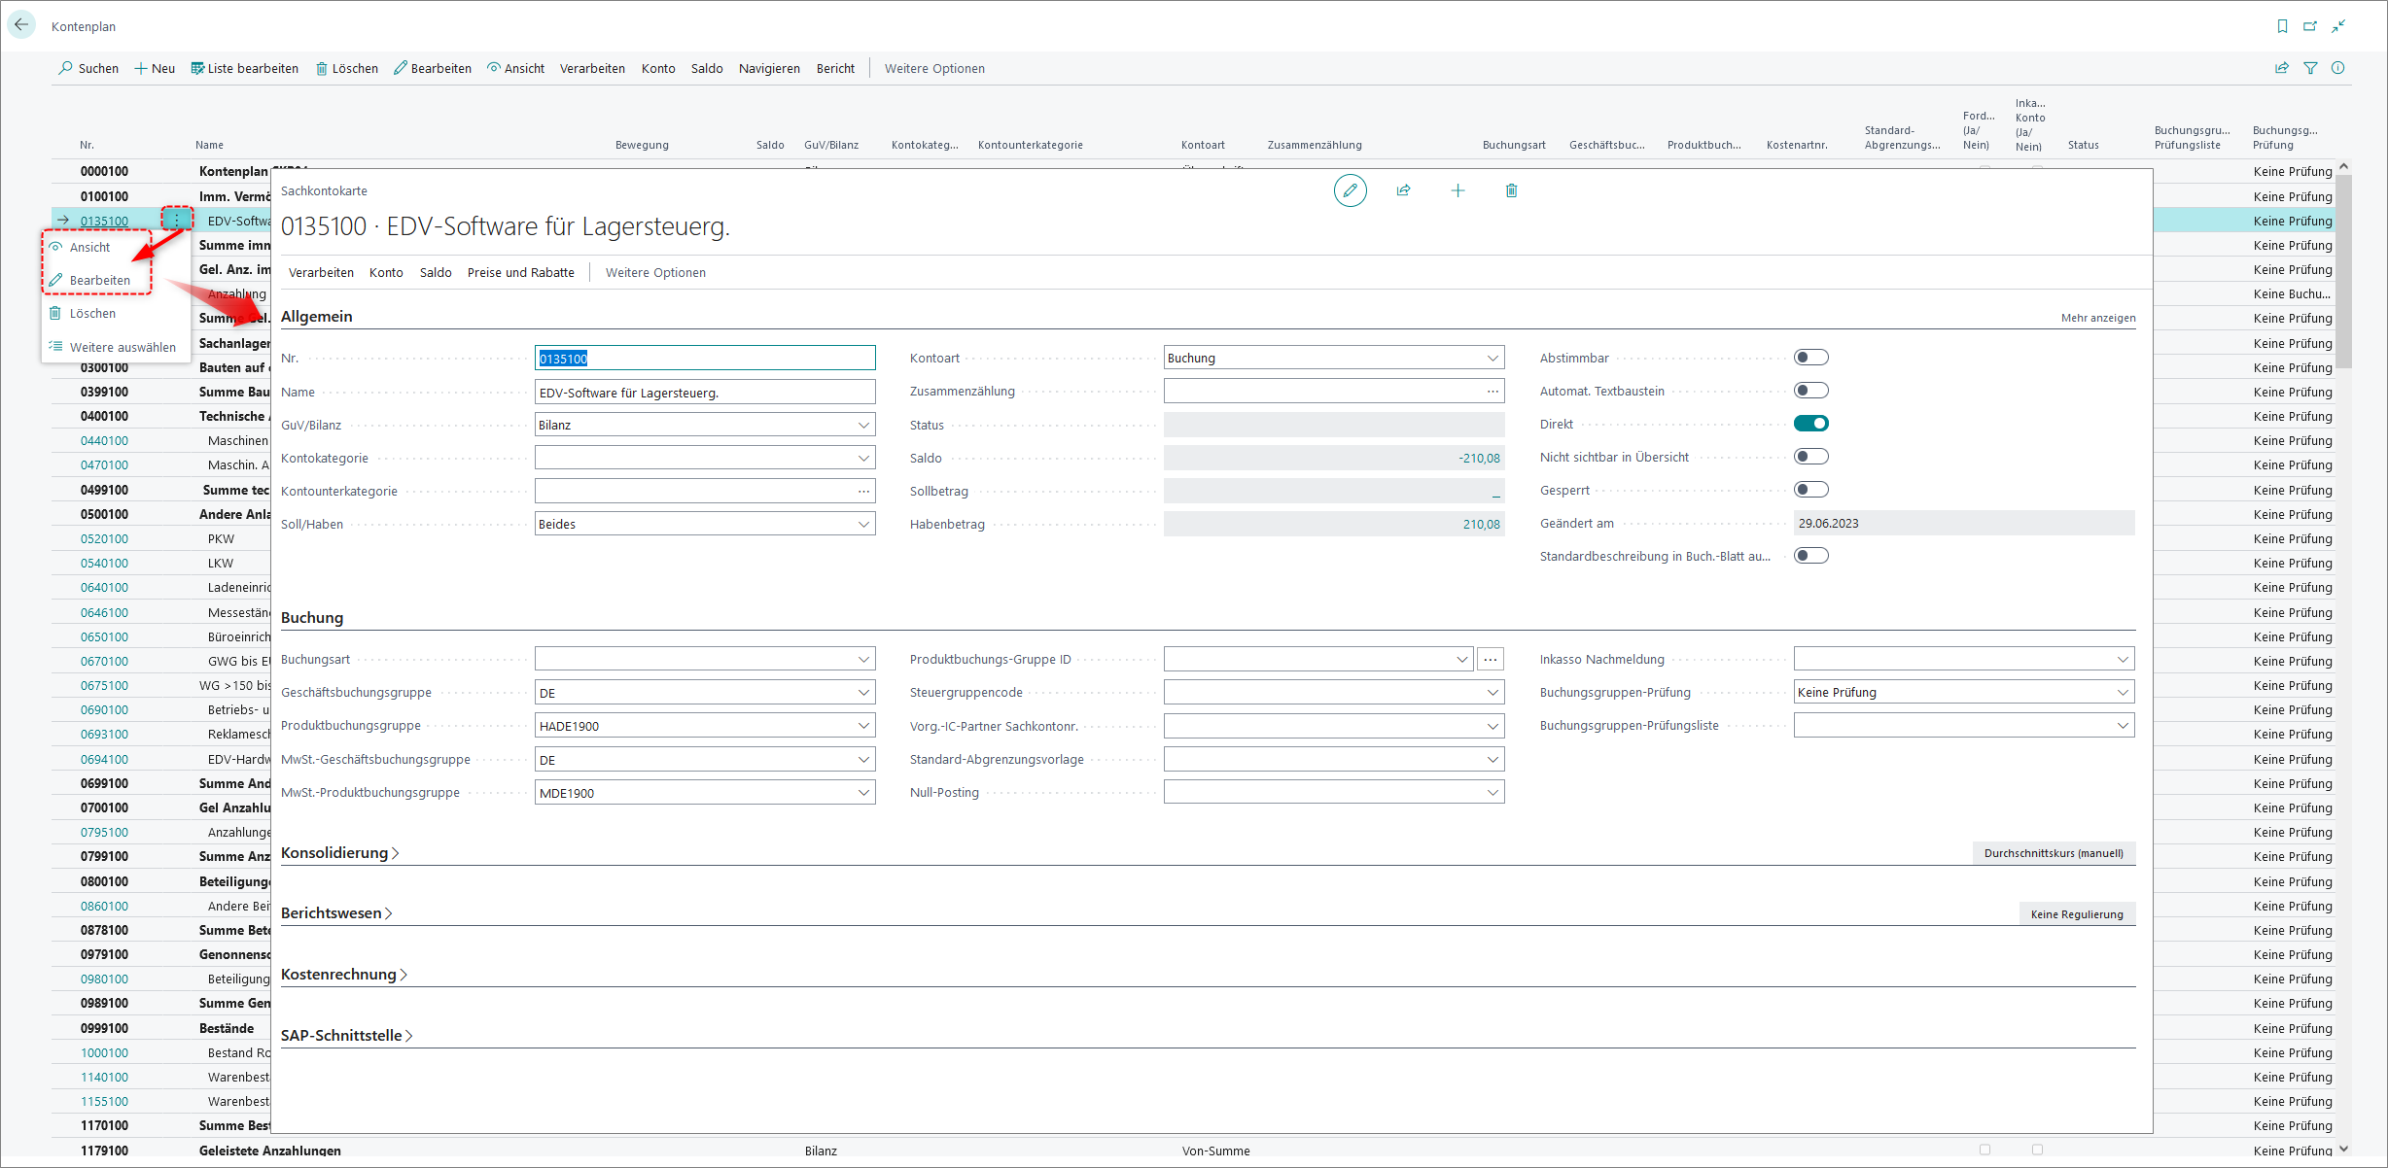Click the plus icon on the Sachkontokarte
Screen dimensions: 2388x1168
1457,190
